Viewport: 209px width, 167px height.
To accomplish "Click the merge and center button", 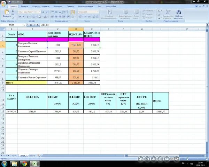I will tap(73, 17).
